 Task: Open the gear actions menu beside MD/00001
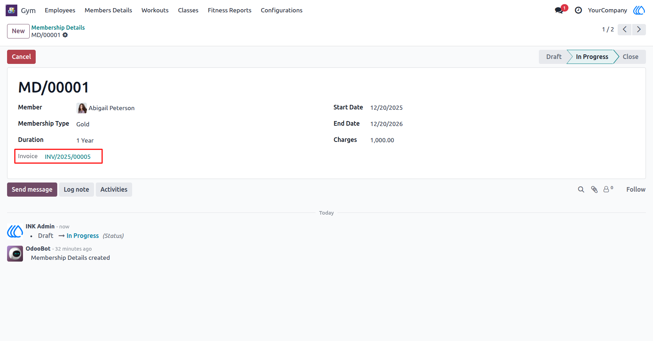[65, 35]
